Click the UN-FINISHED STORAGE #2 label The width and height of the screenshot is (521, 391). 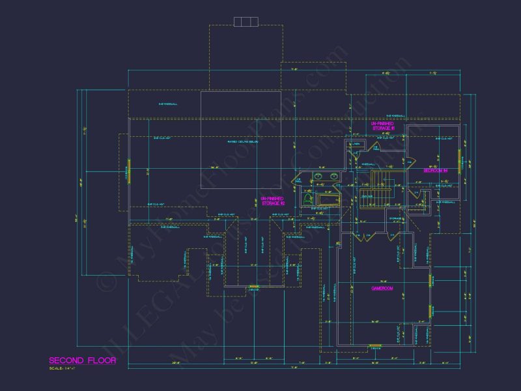pyautogui.click(x=272, y=201)
